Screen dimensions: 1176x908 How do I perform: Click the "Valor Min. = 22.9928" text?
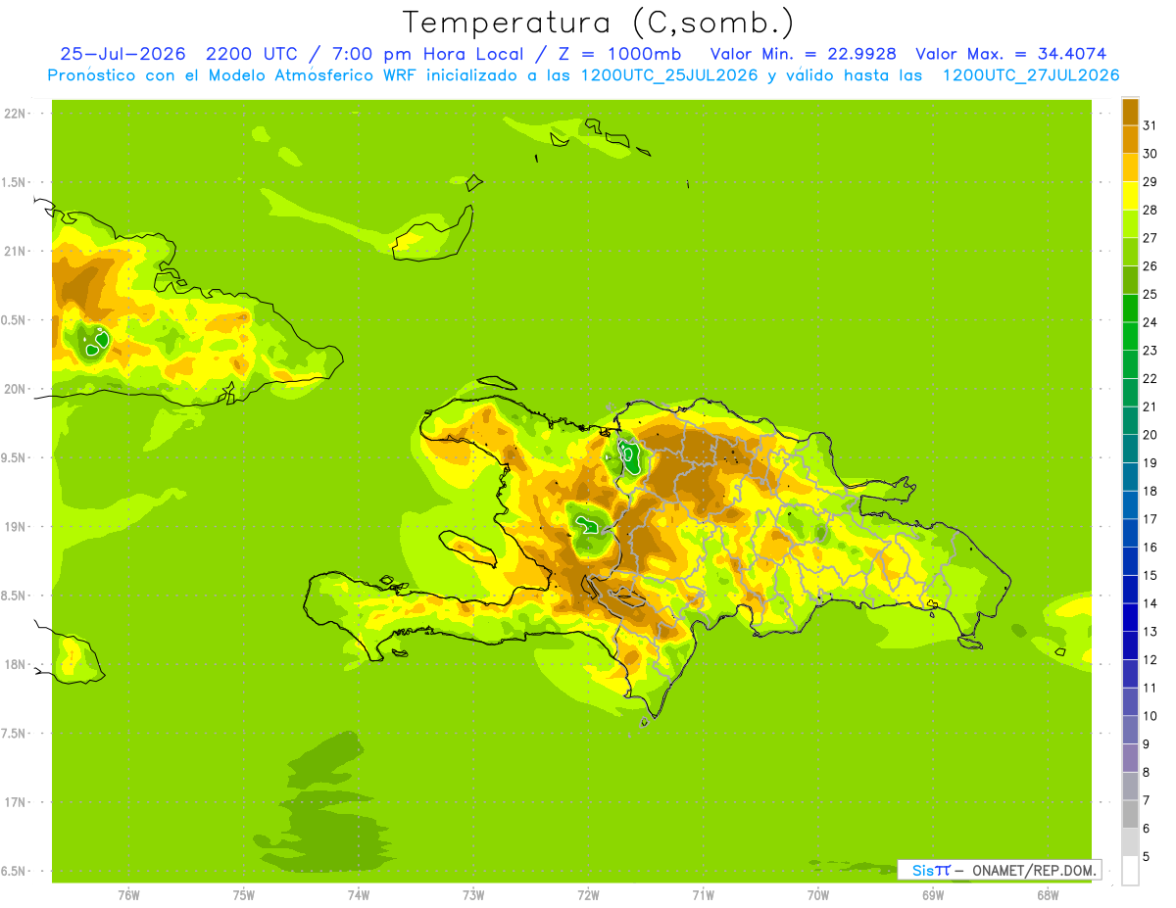click(x=804, y=54)
